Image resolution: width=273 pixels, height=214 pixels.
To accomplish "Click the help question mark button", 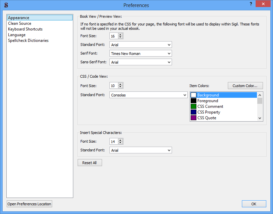I will 251,4.
